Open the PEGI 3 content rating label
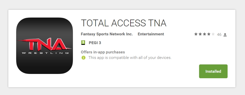The image size is (245, 95). click(95, 43)
